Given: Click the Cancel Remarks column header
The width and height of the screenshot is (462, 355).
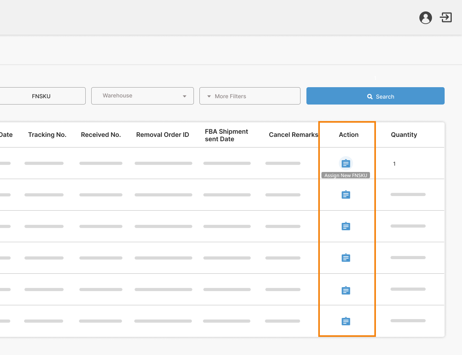Looking at the screenshot, I should (x=293, y=135).
